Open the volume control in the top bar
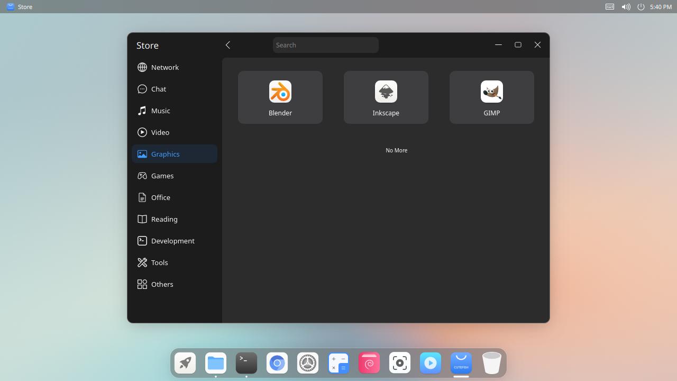The width and height of the screenshot is (677, 381). tap(626, 7)
